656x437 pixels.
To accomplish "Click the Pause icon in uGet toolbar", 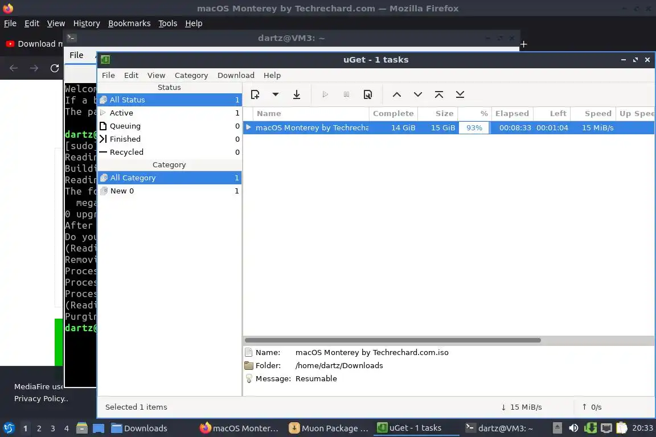I will (346, 94).
